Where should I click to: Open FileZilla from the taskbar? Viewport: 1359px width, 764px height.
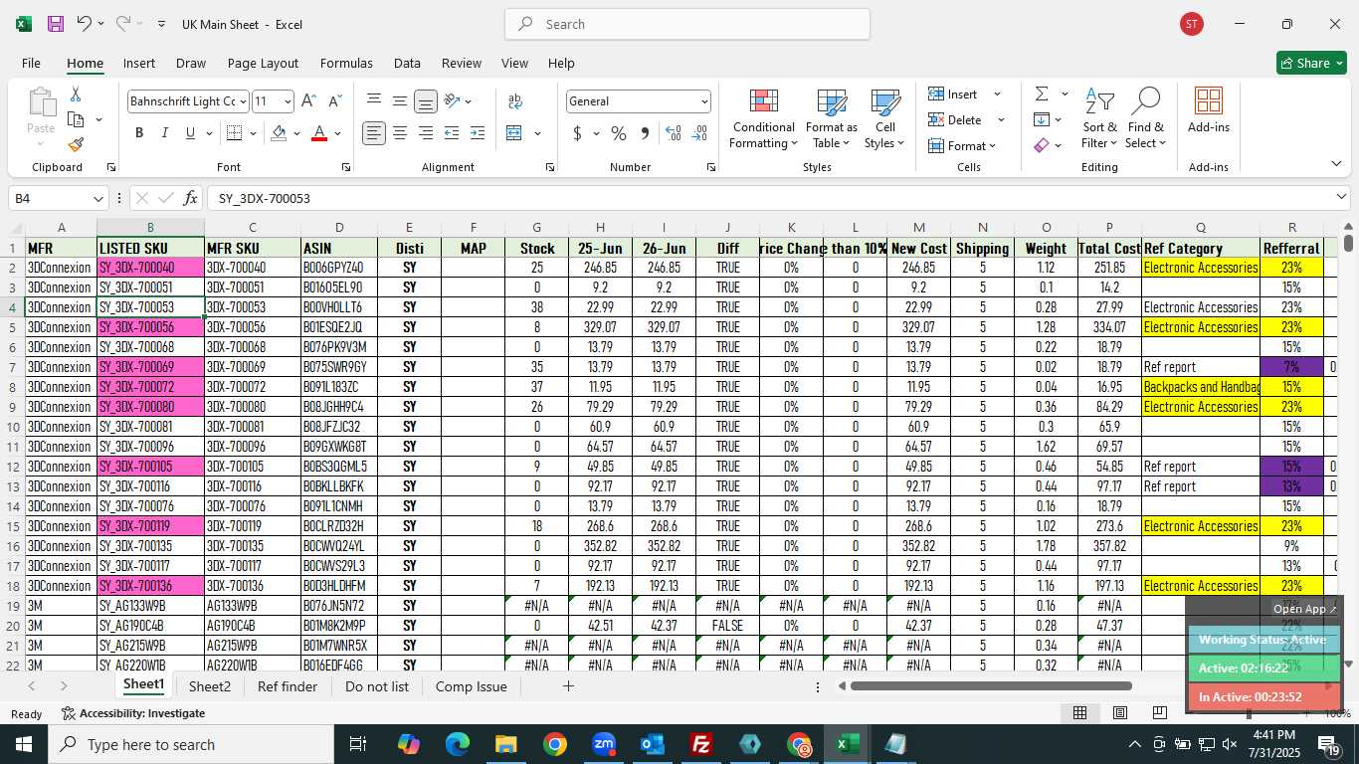(701, 744)
